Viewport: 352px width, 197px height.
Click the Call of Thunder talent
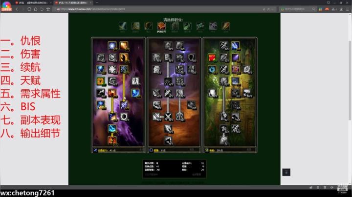pyautogui.click(x=124, y=69)
